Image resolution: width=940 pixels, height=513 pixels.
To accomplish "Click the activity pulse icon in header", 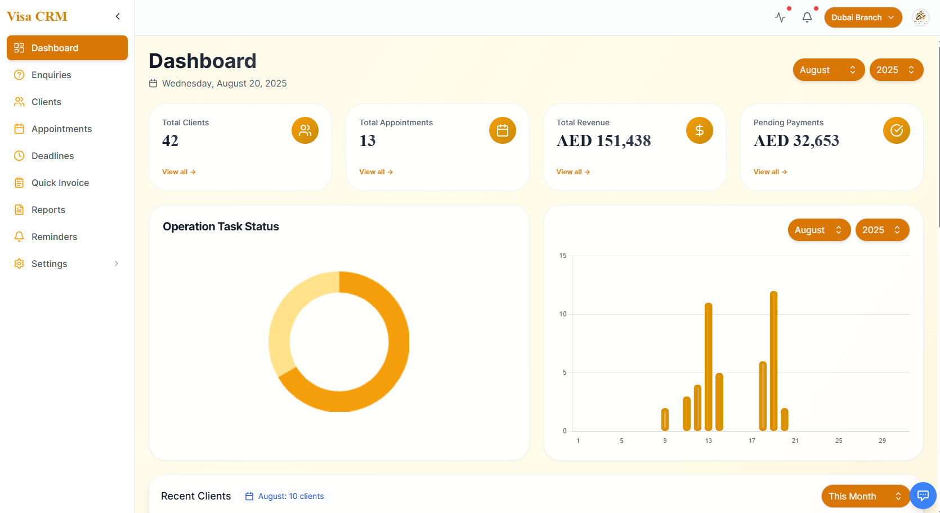I will click(x=780, y=17).
